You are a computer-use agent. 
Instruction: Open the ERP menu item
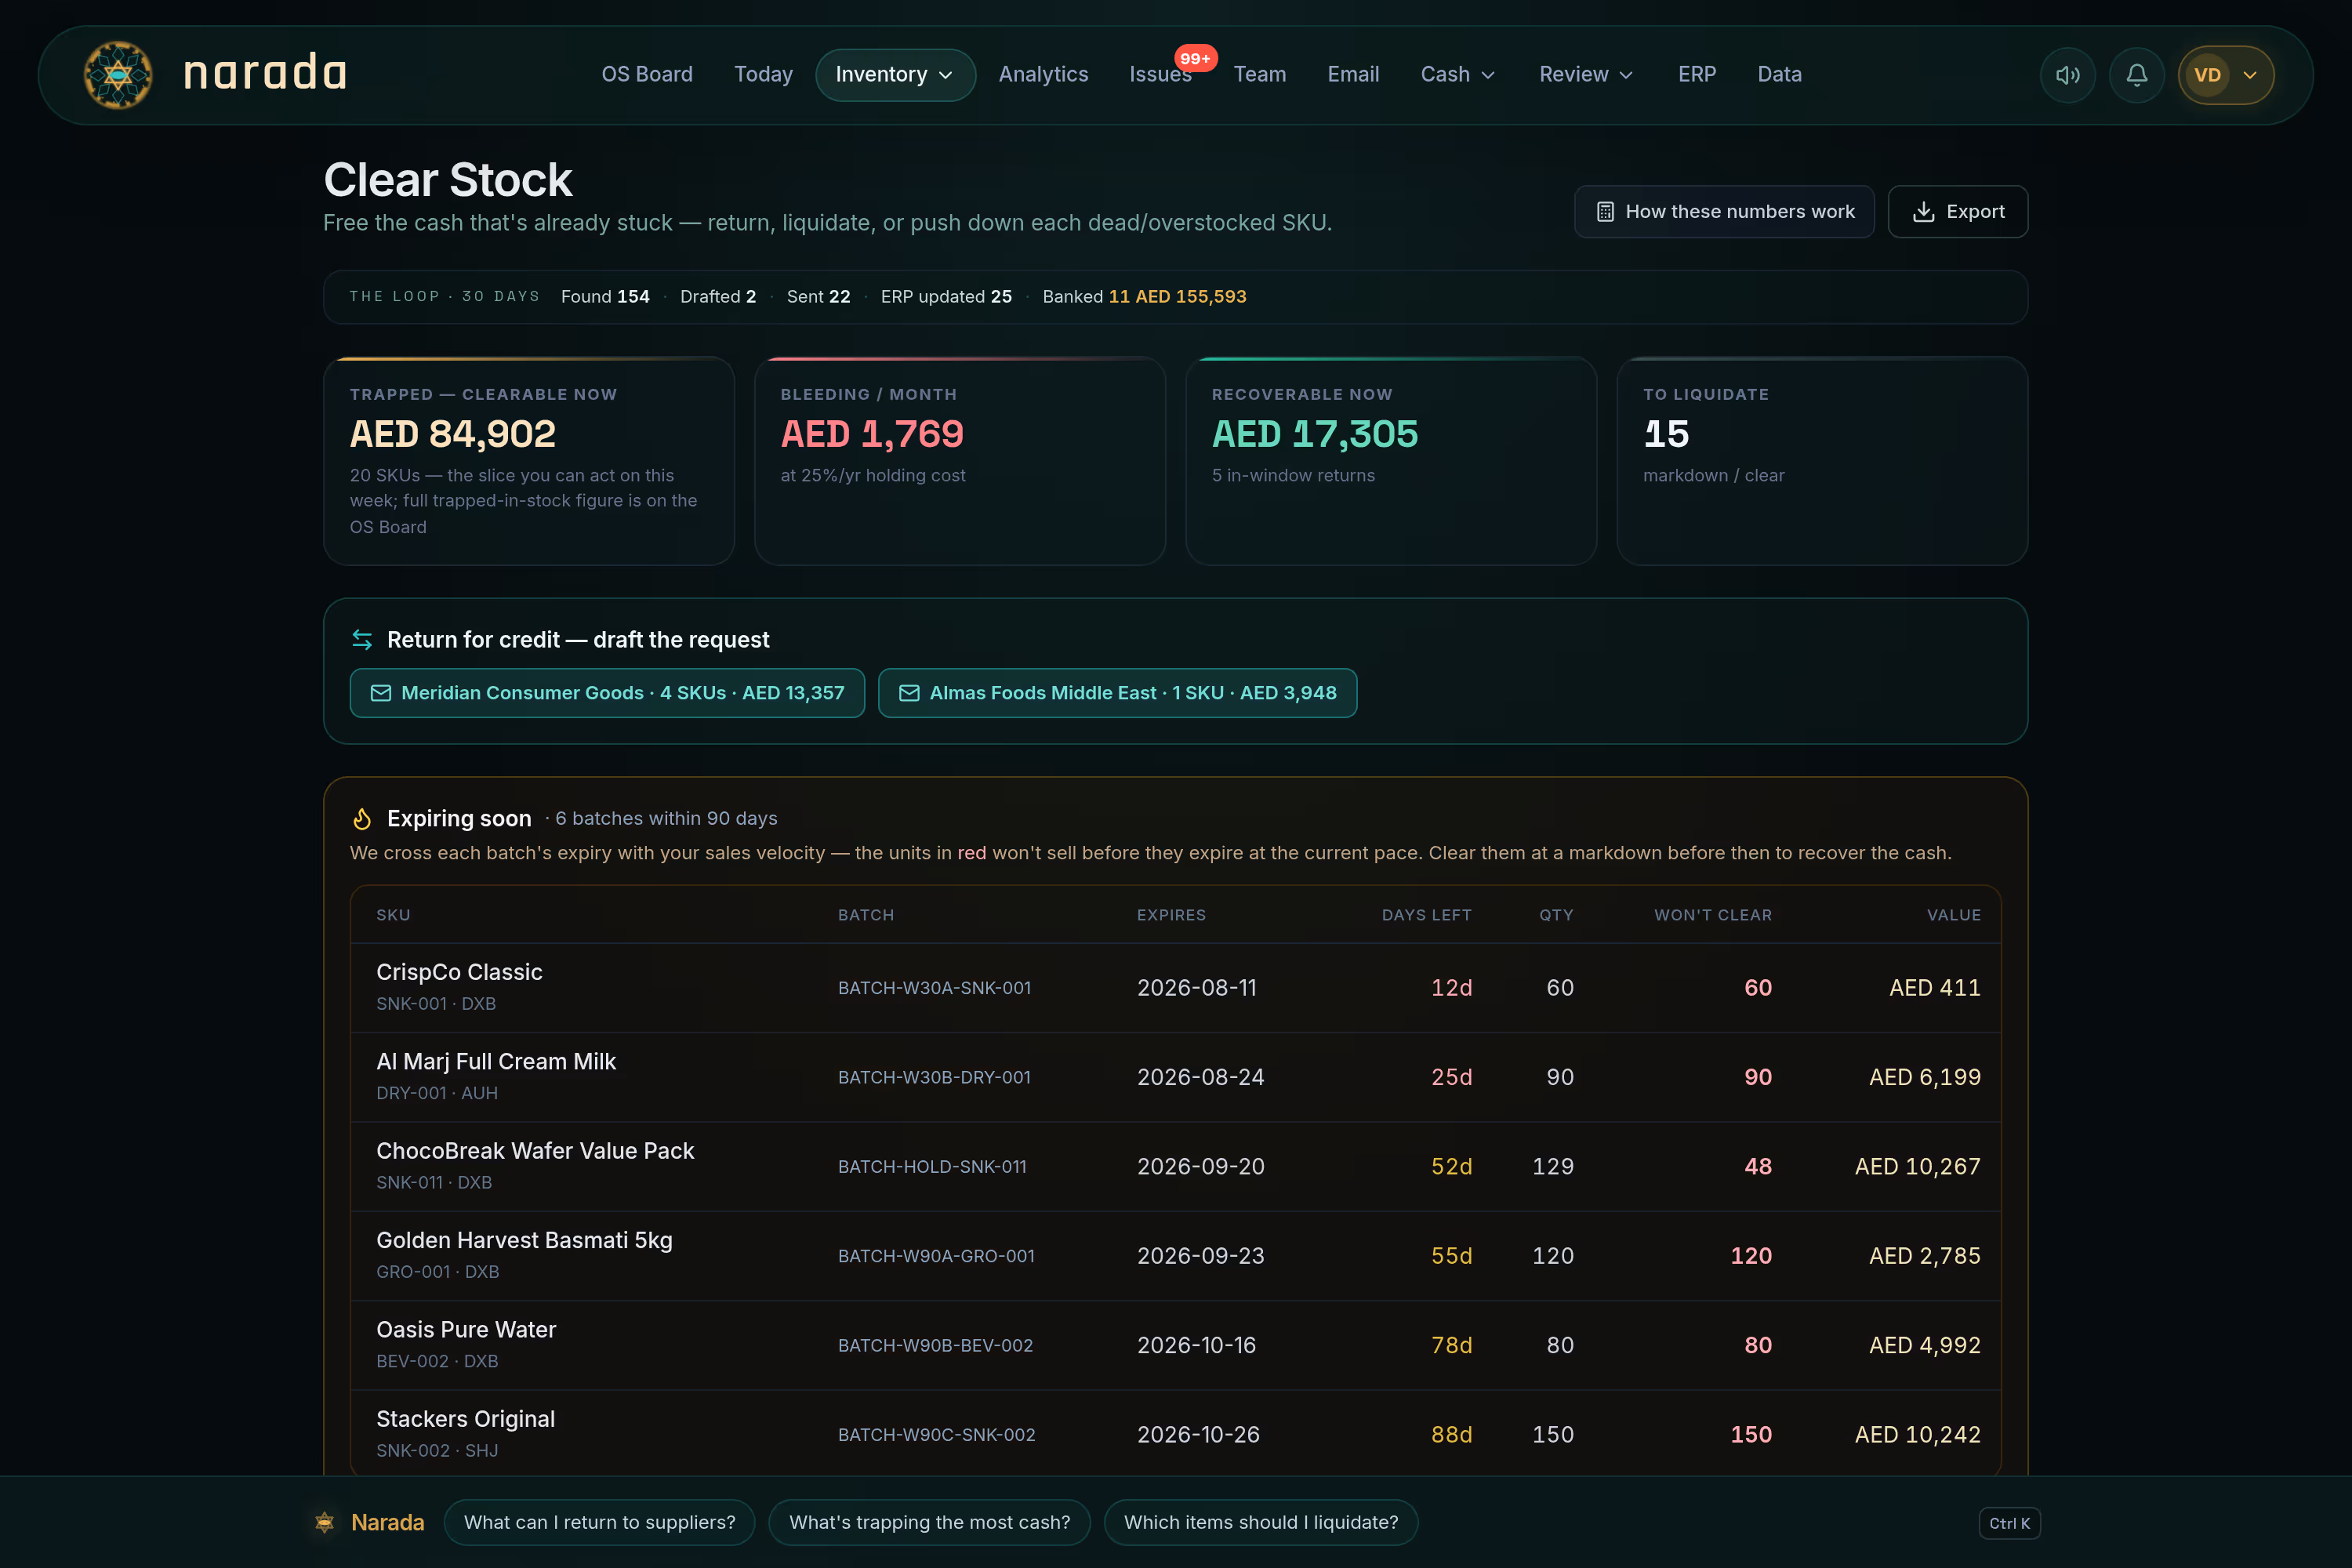pyautogui.click(x=1696, y=75)
